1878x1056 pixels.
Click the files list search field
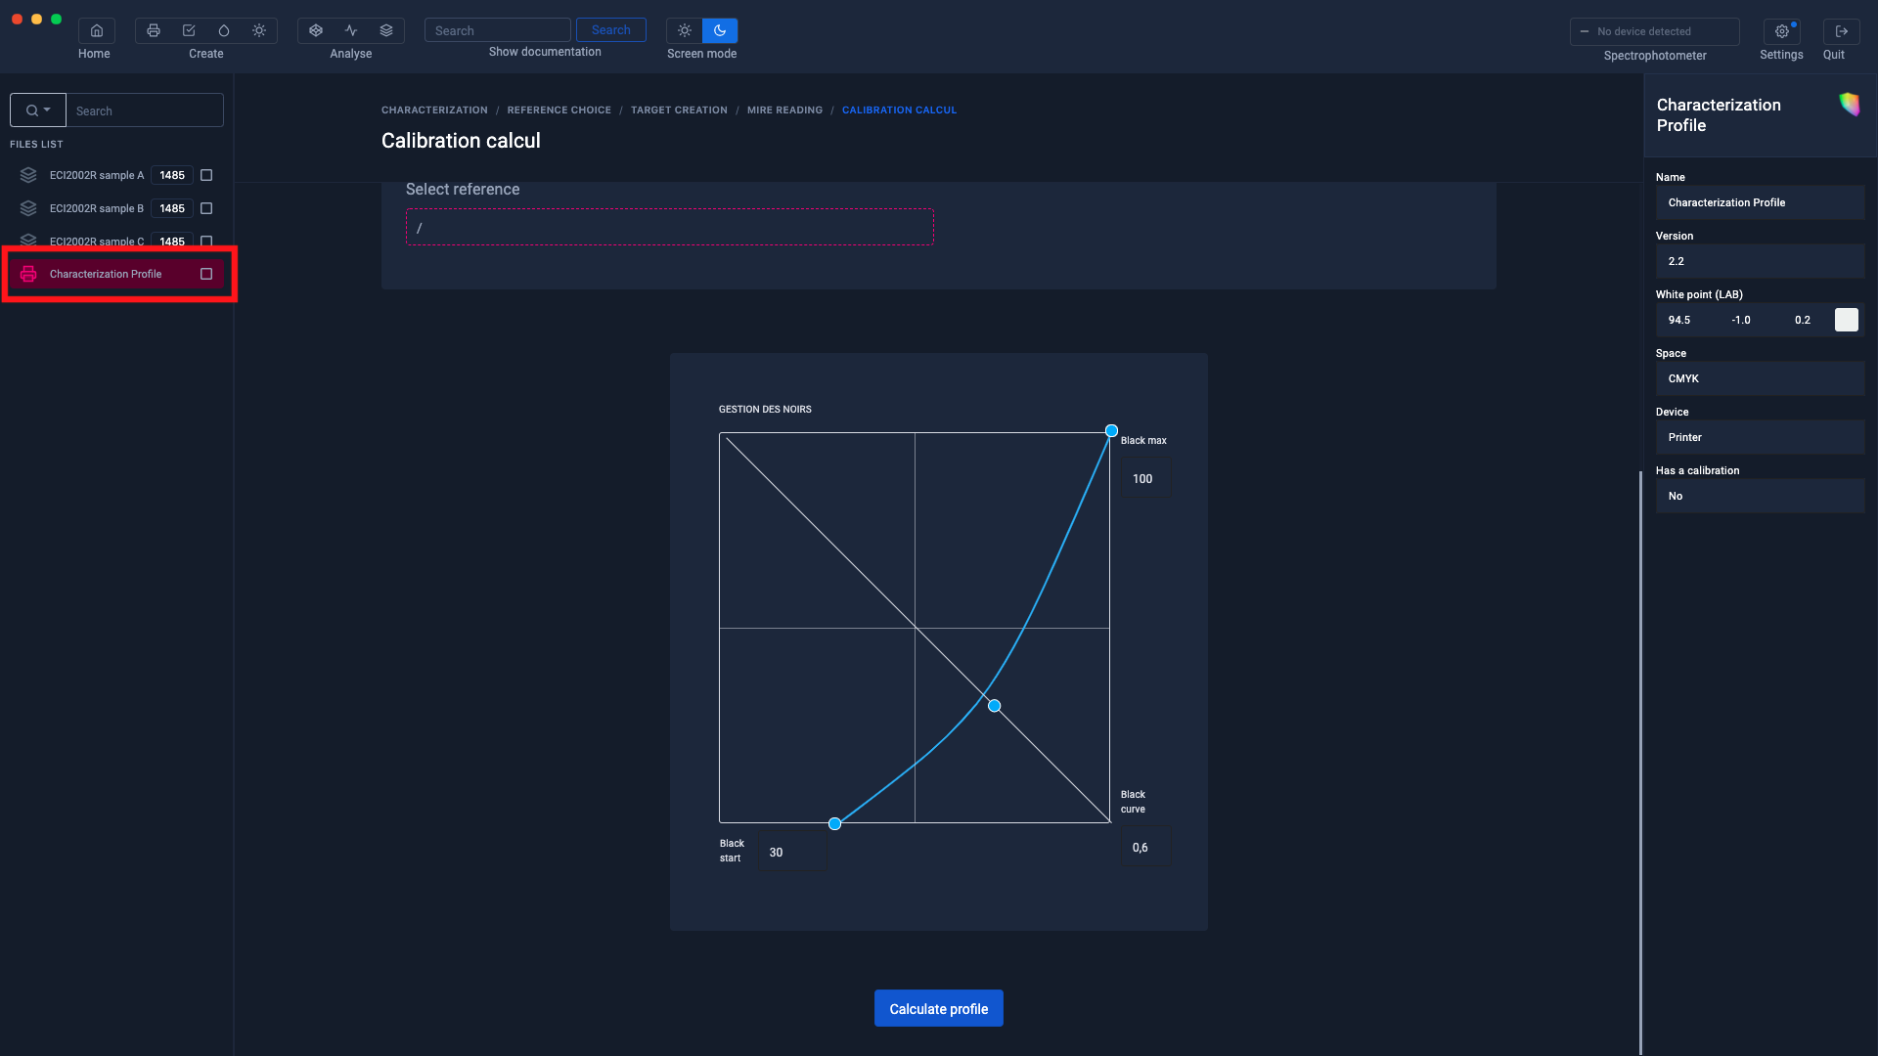tap(145, 110)
